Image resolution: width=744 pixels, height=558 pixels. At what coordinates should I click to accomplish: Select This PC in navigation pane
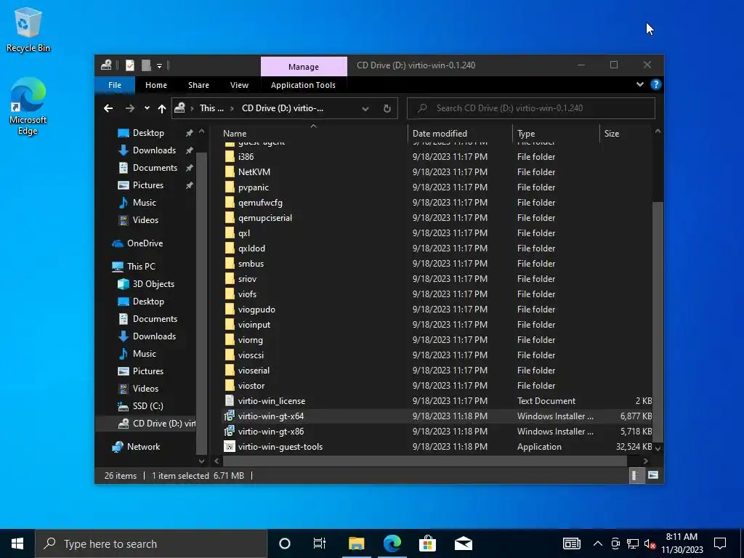(x=141, y=267)
